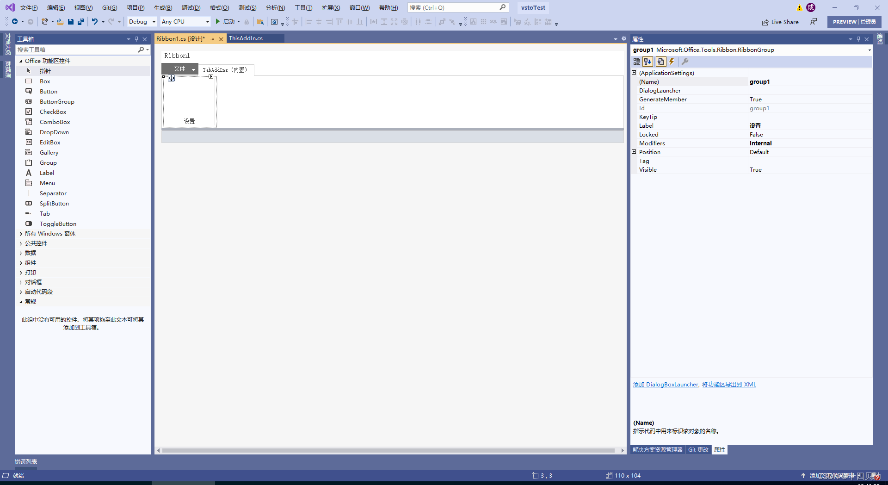This screenshot has width=888, height=485.
Task: Click the 添加 DialogBoxLauncher link
Action: point(666,385)
